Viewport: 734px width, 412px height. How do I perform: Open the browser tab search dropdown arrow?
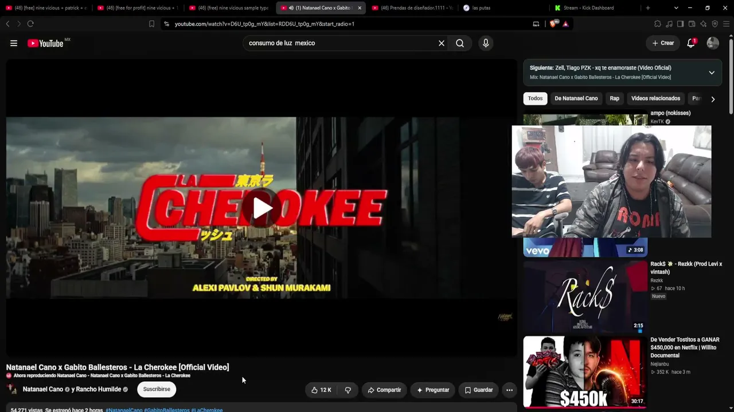[x=676, y=8]
